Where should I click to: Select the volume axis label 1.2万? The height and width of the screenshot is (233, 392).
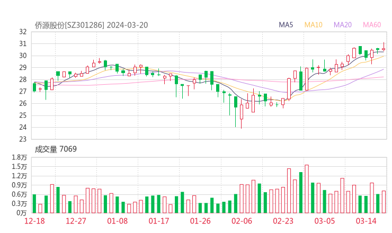19,176
